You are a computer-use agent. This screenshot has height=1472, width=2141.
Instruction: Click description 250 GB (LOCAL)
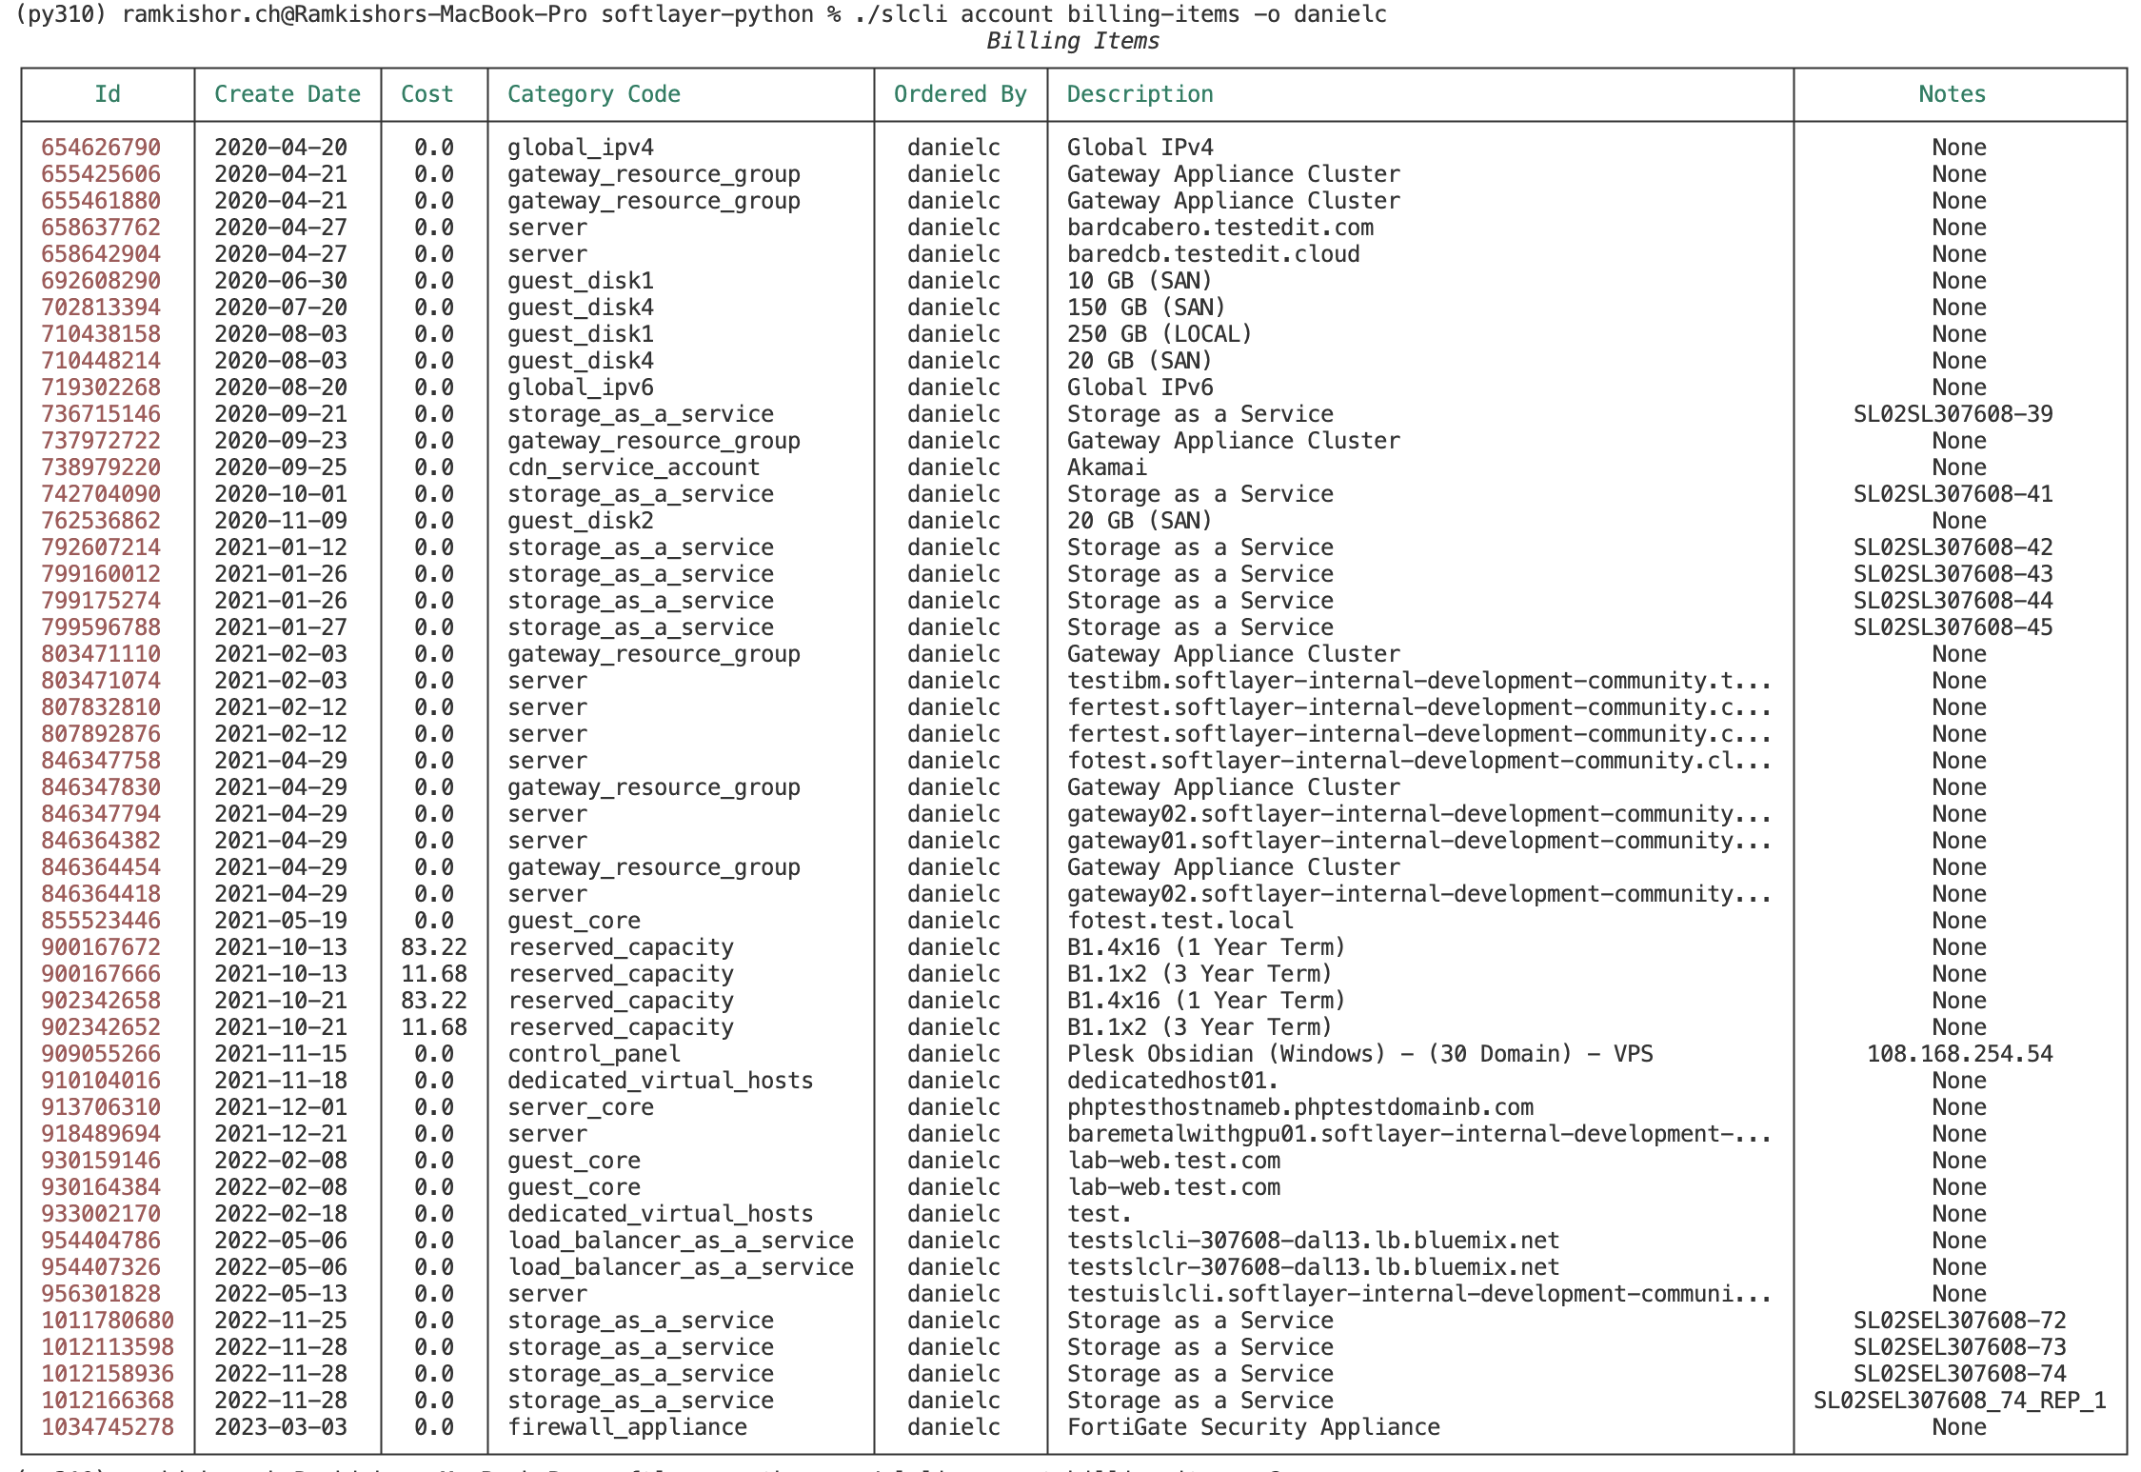pyautogui.click(x=1160, y=334)
